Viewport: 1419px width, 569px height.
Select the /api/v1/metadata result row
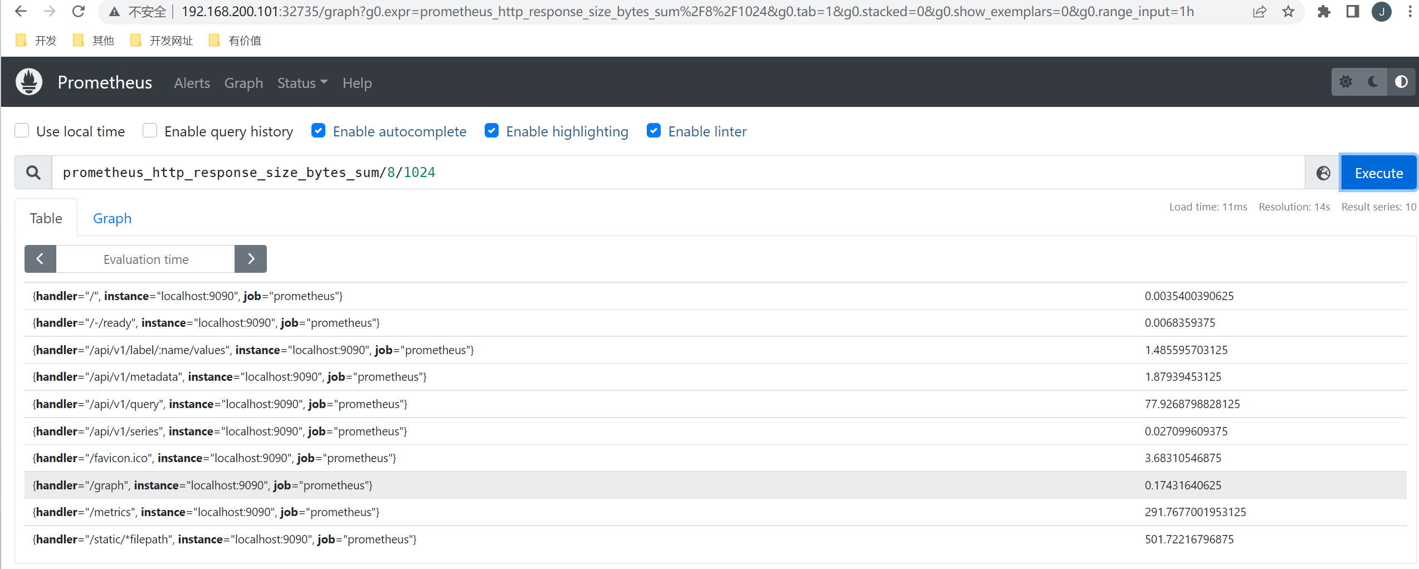715,377
